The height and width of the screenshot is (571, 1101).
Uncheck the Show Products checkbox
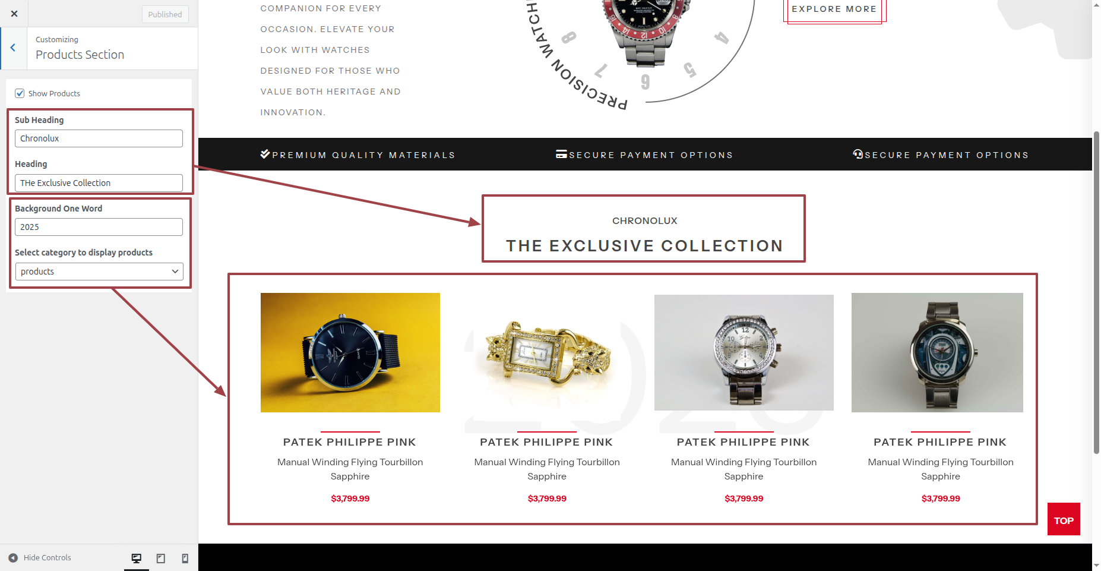(20, 93)
